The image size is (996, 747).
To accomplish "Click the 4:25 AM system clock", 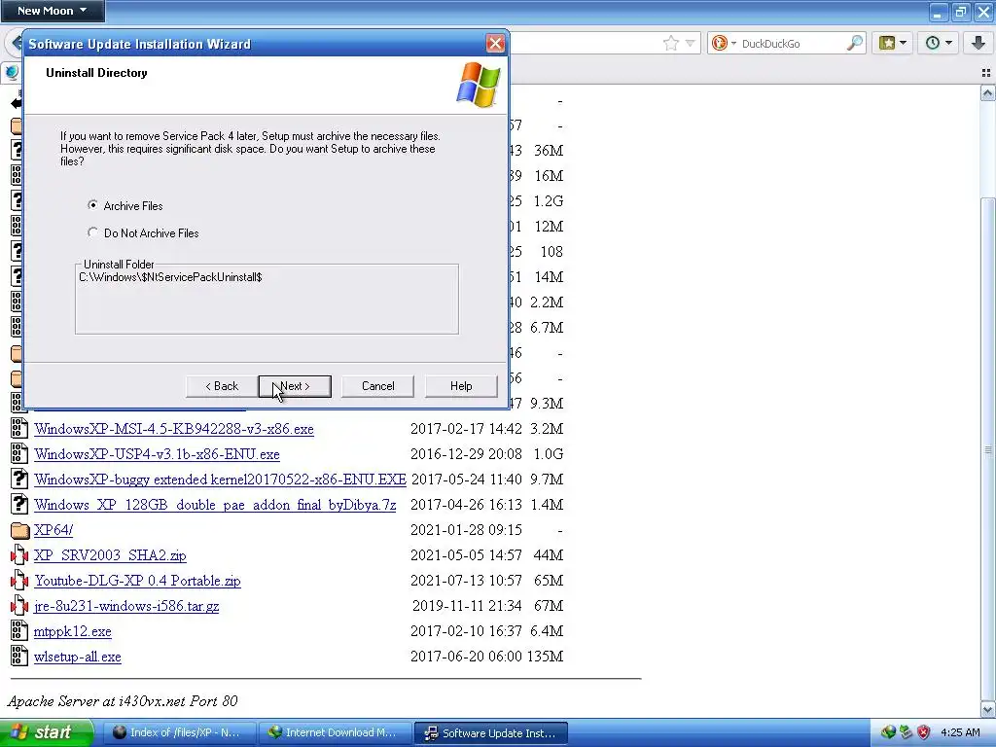I will pyautogui.click(x=960, y=732).
